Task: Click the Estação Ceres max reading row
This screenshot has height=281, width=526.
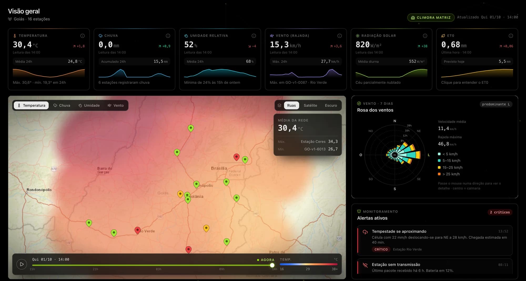Action: pos(308,142)
